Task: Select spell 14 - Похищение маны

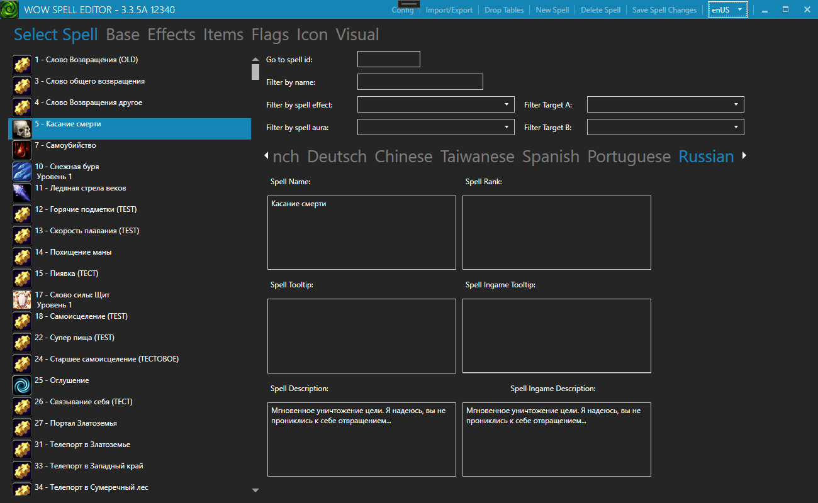Action: pos(130,257)
